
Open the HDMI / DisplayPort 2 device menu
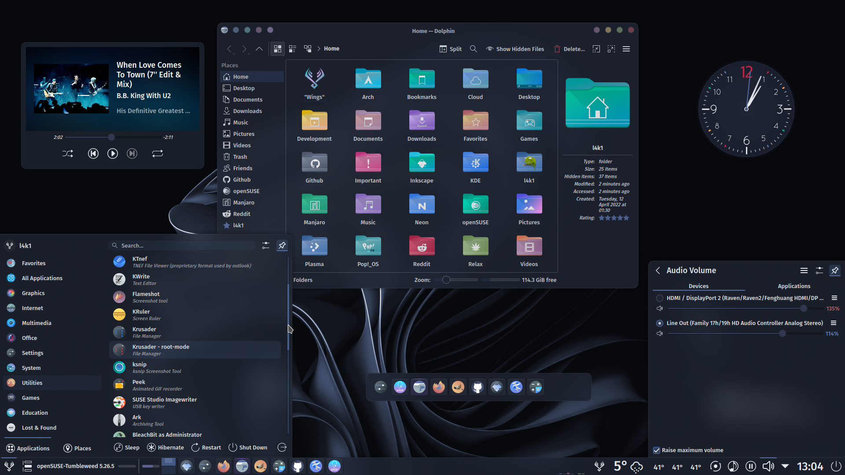[834, 298]
